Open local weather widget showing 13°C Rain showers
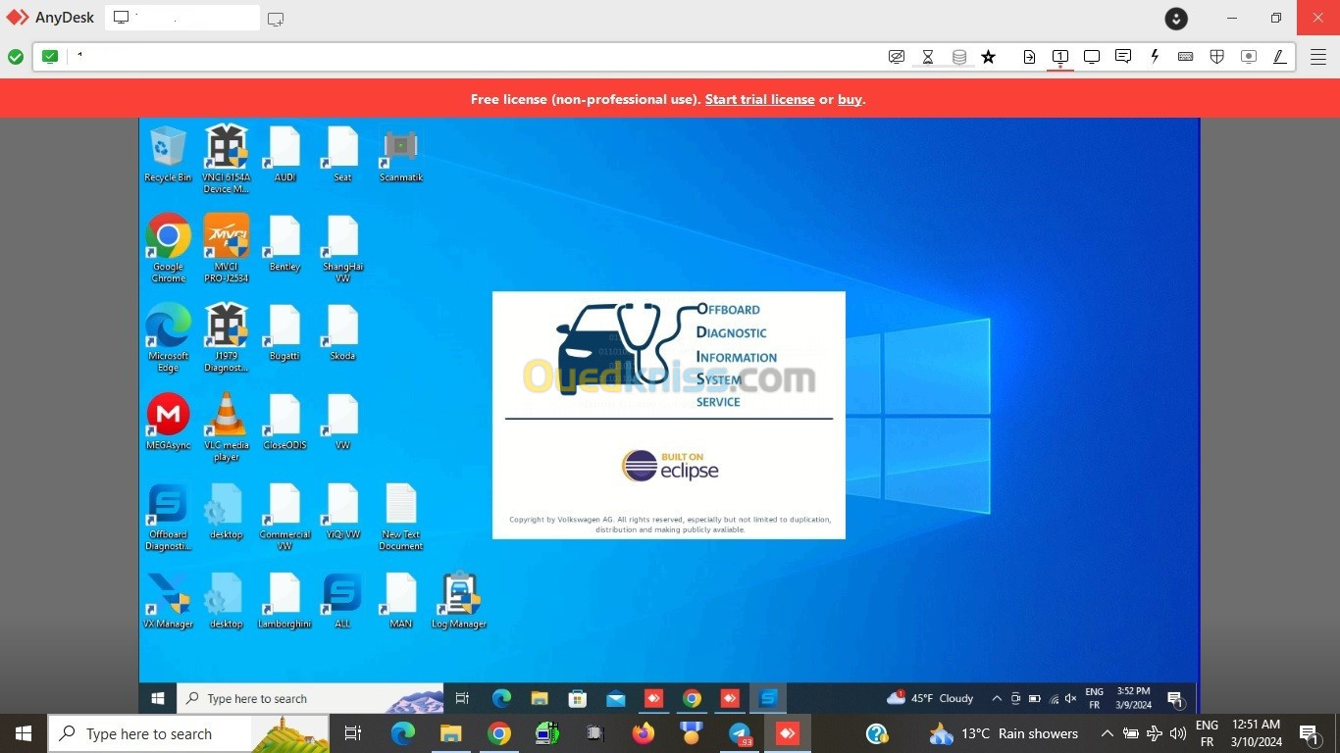This screenshot has width=1340, height=753. click(x=1004, y=733)
